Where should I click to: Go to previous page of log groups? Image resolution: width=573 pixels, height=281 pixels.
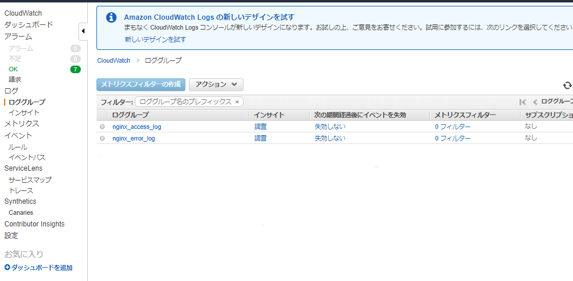535,102
